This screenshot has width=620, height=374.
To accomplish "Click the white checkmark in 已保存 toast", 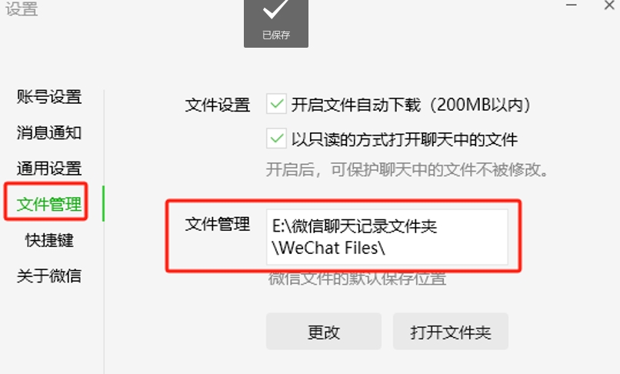I will tap(276, 8).
